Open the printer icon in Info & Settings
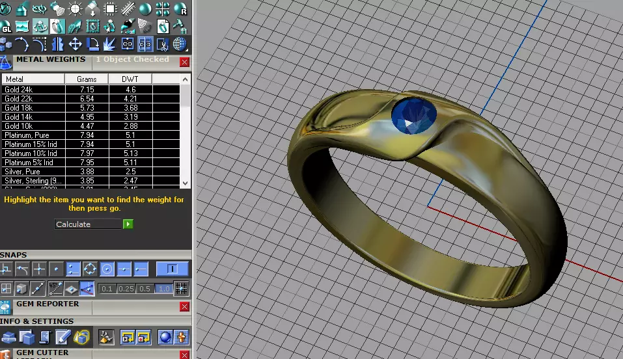This screenshot has height=359, width=623. coord(8,337)
